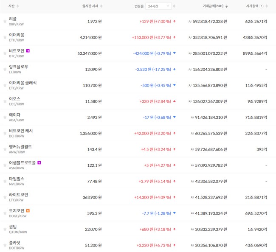Sort by 변동률 column arrows
The image size is (276, 252).
tap(174, 6)
